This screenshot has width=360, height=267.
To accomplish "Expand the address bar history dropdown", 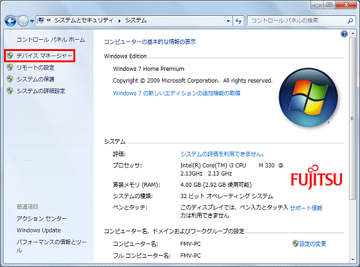I will click(x=228, y=21).
